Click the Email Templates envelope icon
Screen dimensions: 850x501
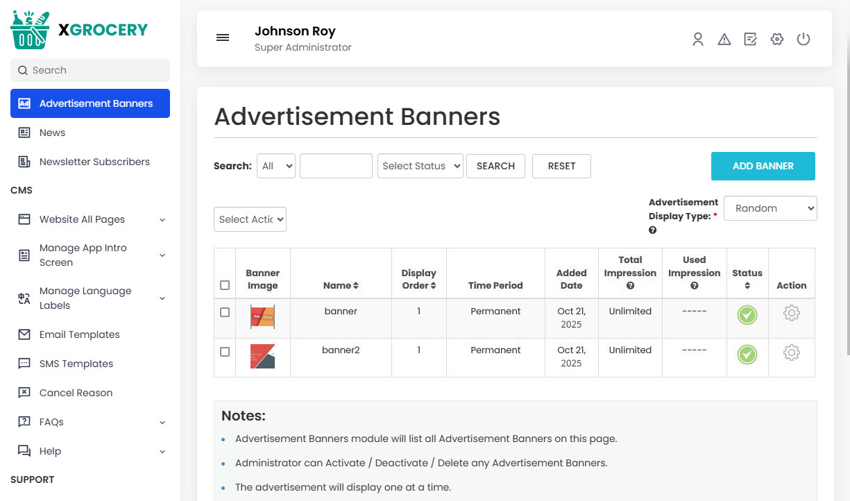24,334
